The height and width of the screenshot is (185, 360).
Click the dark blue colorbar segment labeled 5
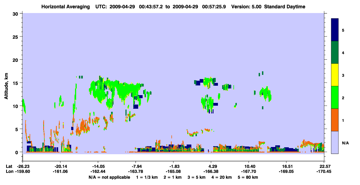(335, 30)
